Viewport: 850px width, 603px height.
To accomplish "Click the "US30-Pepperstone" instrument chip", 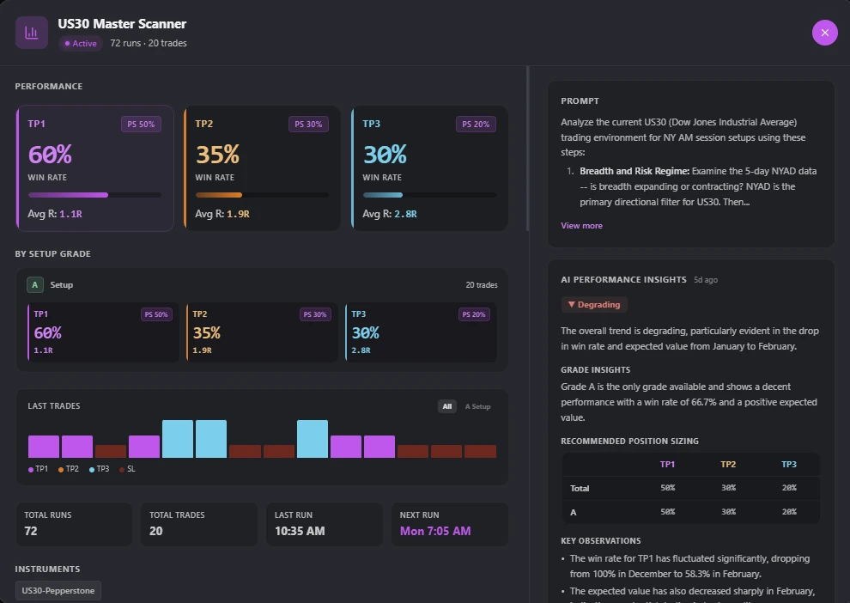I will 58,590.
